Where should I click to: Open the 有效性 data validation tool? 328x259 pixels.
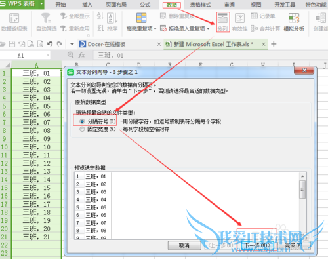pos(239,22)
